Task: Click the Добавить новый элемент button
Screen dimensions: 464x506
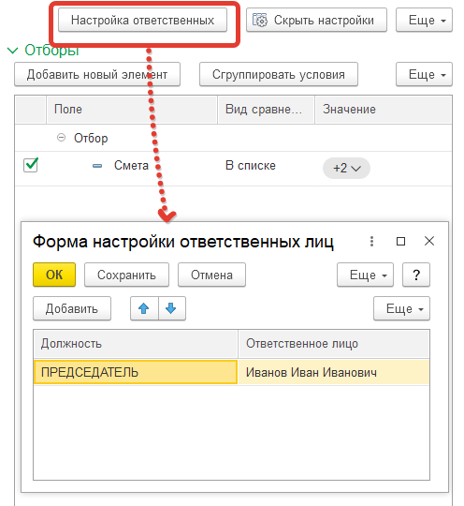Action: pos(97,75)
